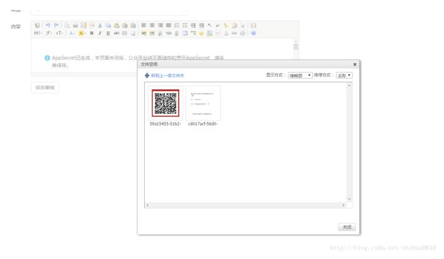Viewport: 444px width, 259px height.
Task: Align text left in editor
Action: pos(144,26)
